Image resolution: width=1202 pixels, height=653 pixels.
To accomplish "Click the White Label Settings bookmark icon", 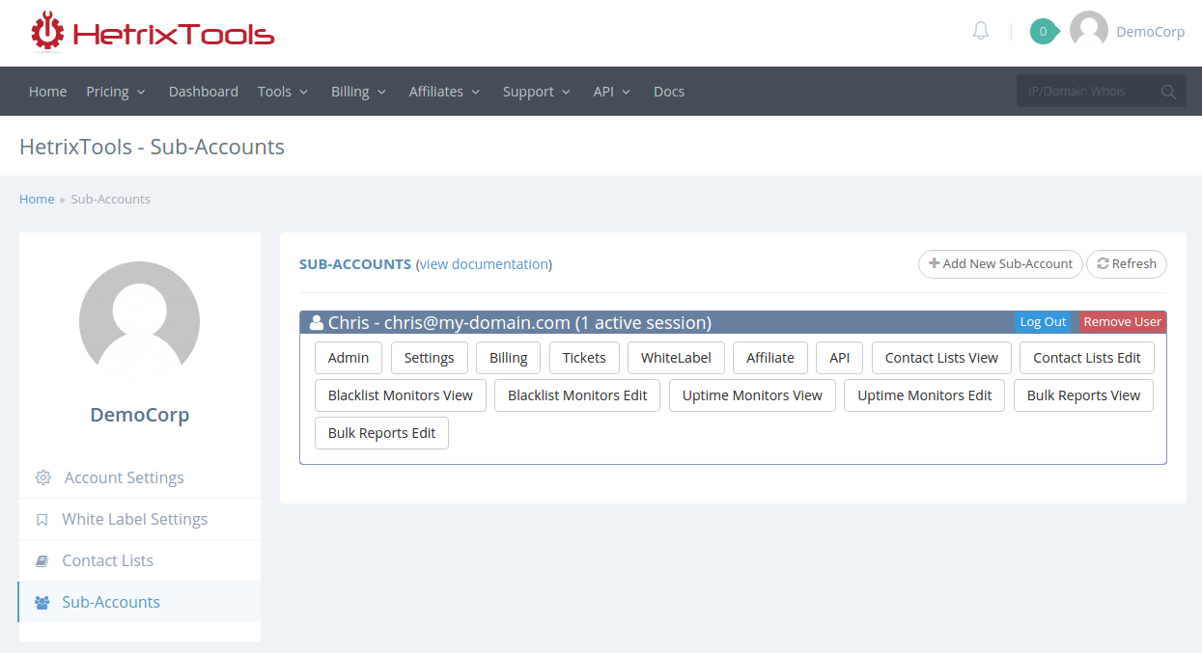I will pos(42,519).
